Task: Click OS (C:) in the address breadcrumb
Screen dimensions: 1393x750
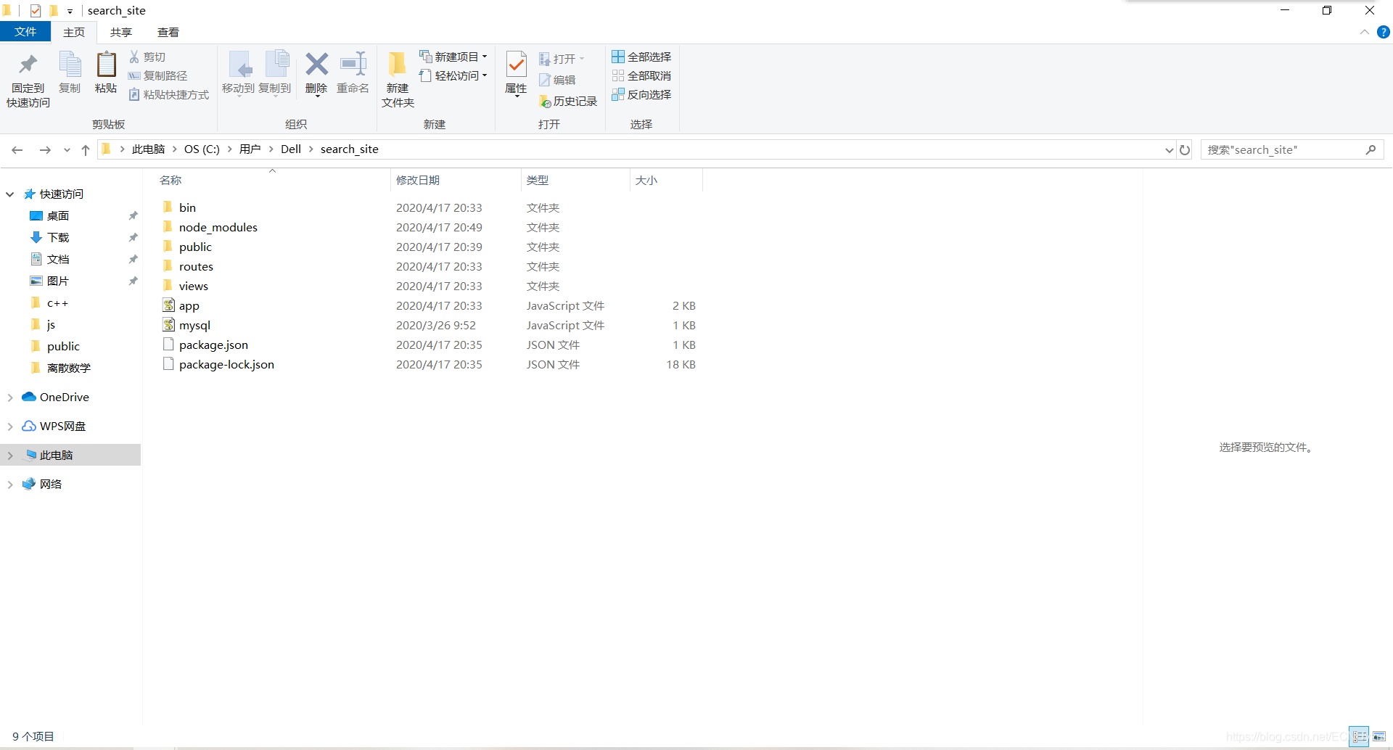Action: tap(202, 149)
